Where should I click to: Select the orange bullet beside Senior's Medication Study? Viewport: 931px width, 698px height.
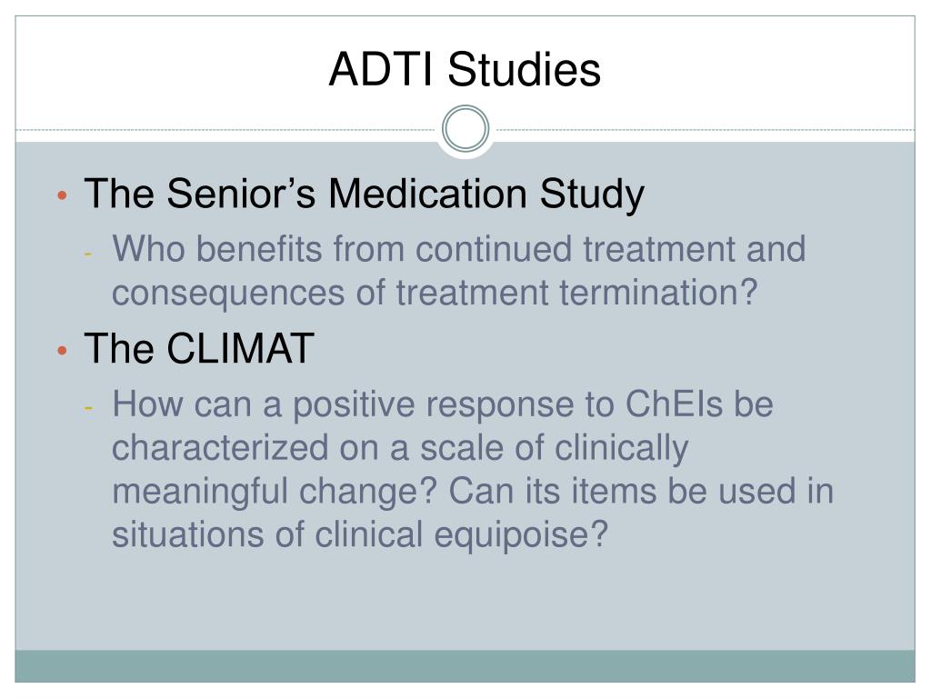(63, 196)
